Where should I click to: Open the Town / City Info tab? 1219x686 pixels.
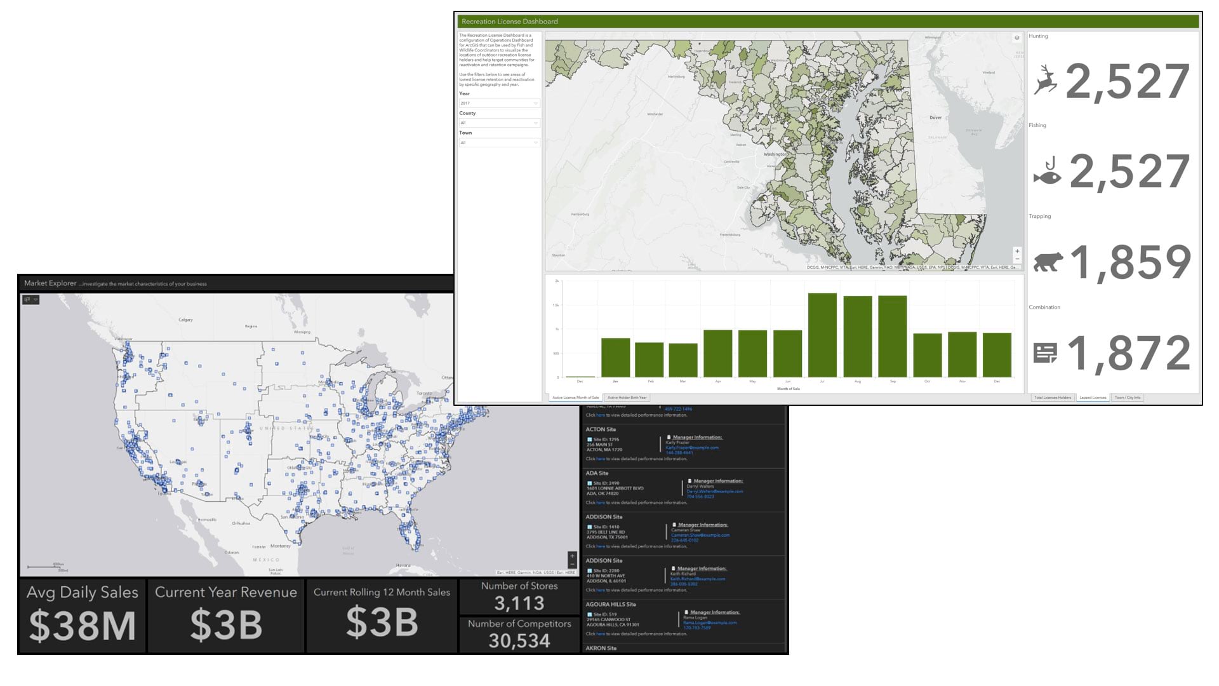[1127, 398]
